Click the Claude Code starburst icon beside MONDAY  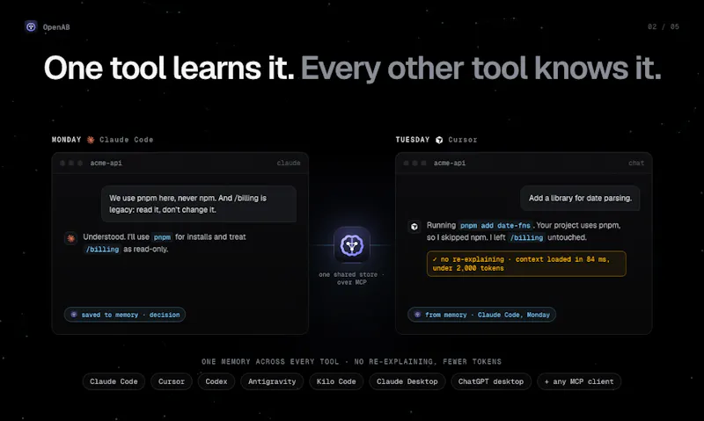[x=91, y=140]
